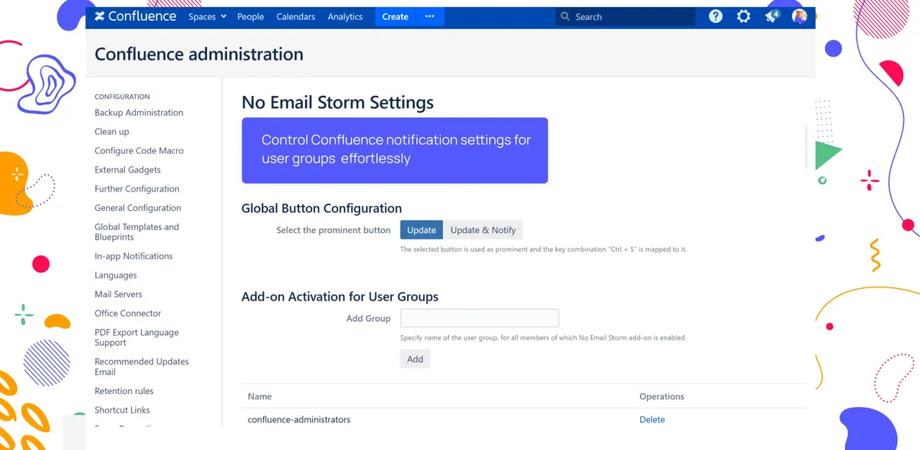Image resolution: width=920 pixels, height=450 pixels.
Task: Click the Add Group text field
Action: tap(479, 318)
